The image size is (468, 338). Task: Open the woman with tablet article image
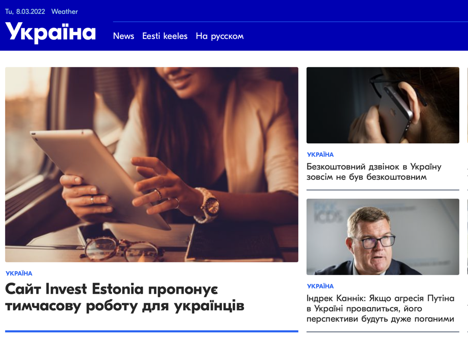click(x=152, y=164)
